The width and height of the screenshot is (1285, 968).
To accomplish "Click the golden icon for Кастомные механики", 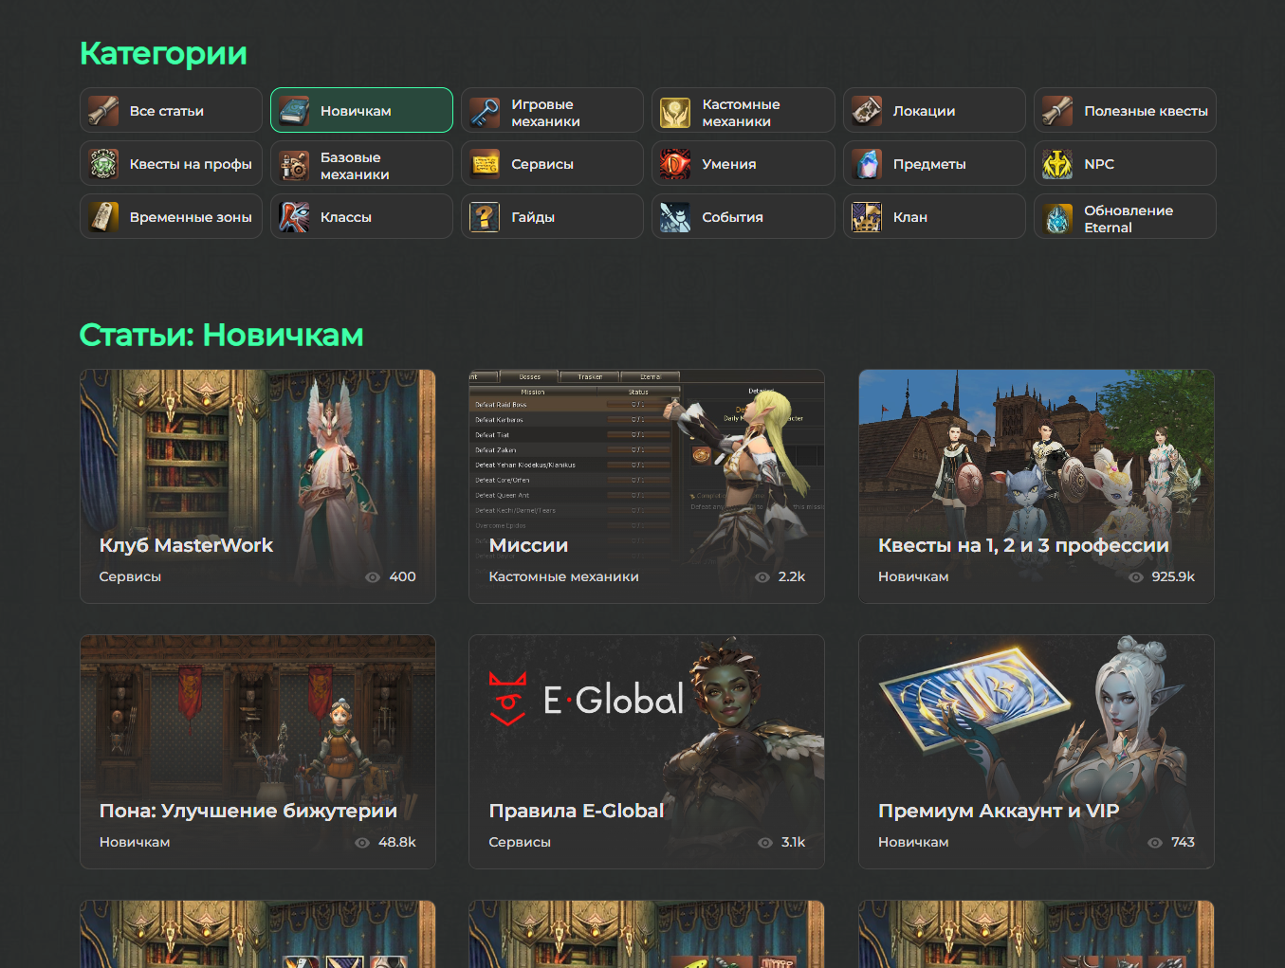I will coord(675,112).
